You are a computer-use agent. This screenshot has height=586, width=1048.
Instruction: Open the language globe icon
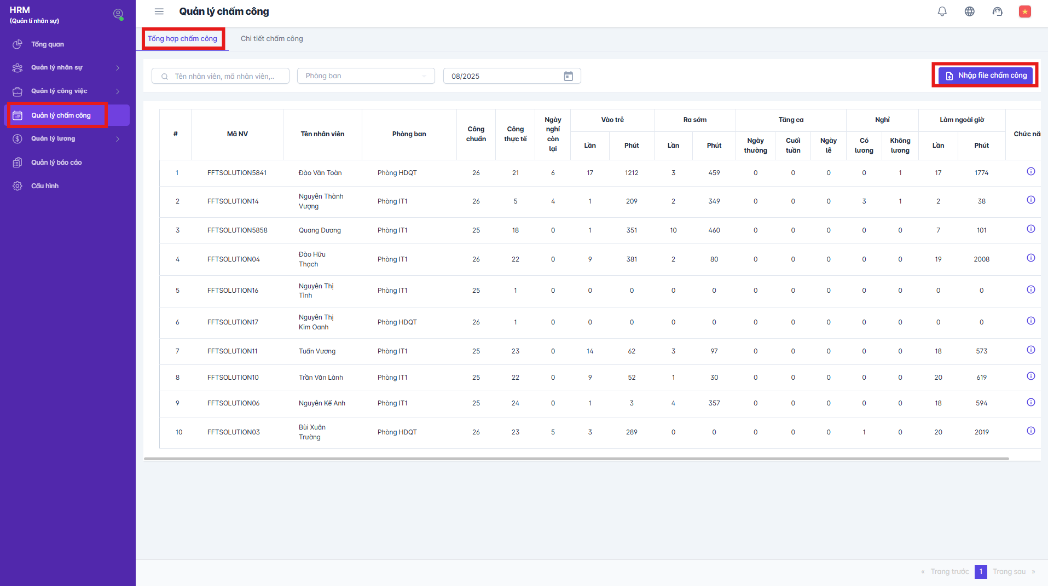(969, 11)
